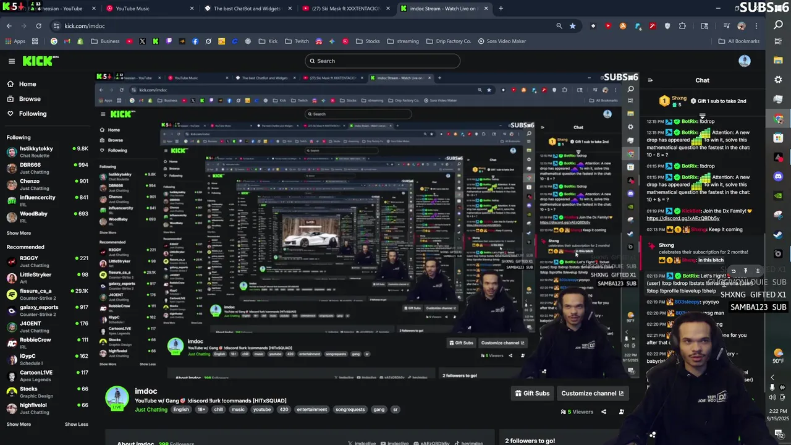The image size is (791, 445).
Task: Open fissure_cs_a recommended channel
Action: [x=48, y=294]
